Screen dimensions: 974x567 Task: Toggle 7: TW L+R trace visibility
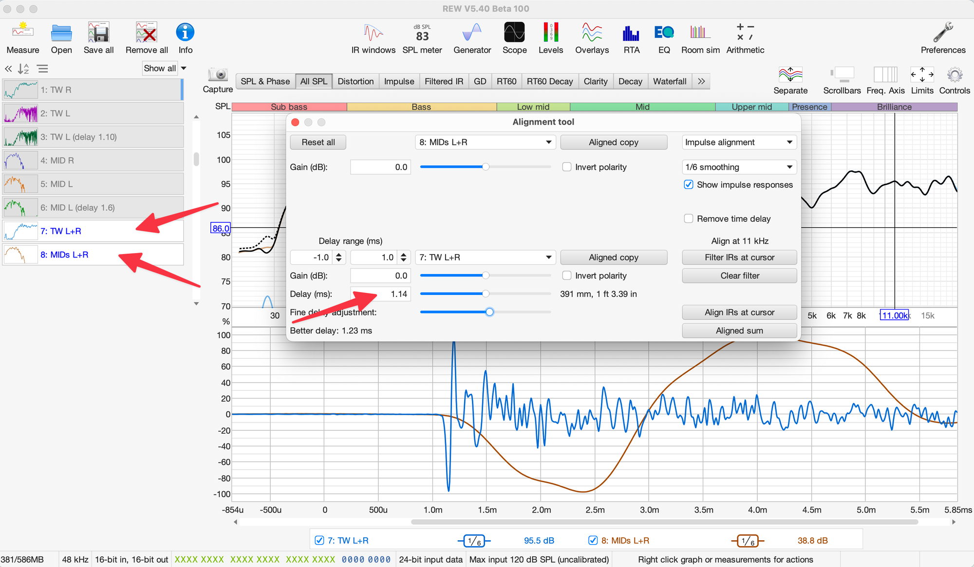coord(319,540)
